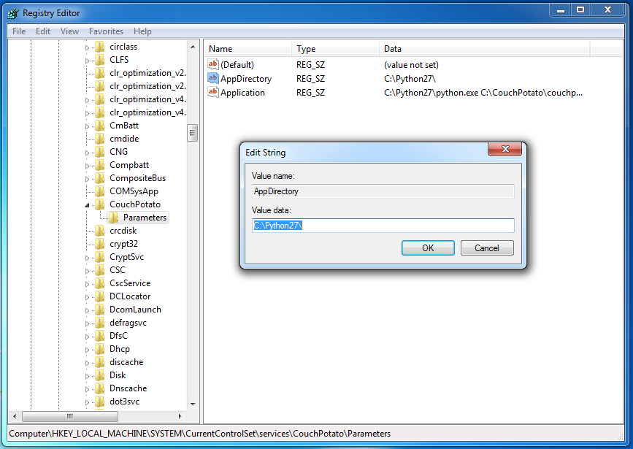Cancel the Edit String dialog

click(x=487, y=248)
